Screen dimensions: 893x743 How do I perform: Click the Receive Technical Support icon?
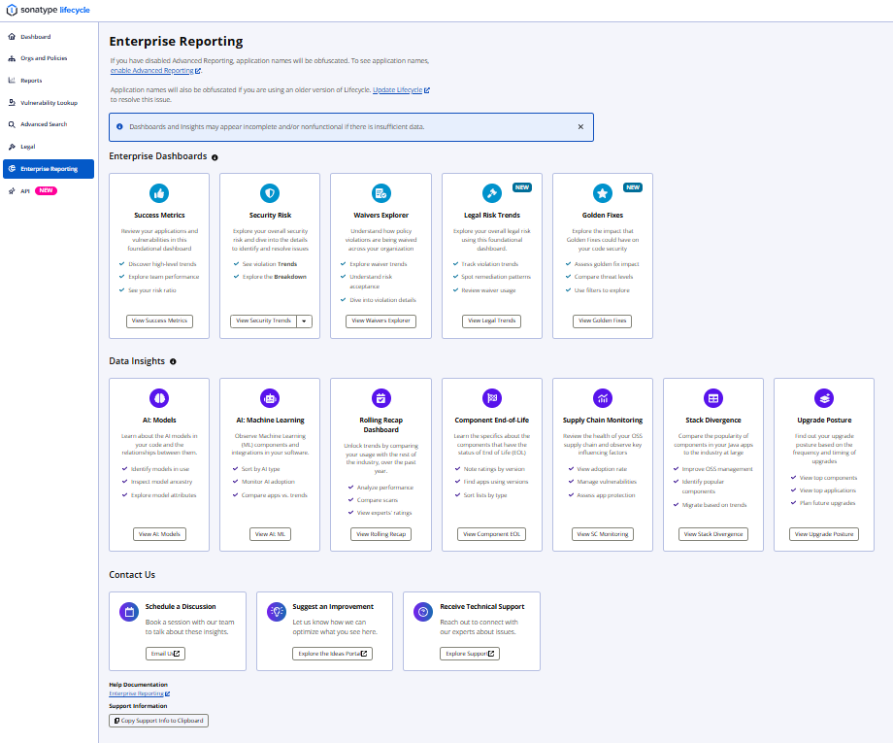coord(423,612)
